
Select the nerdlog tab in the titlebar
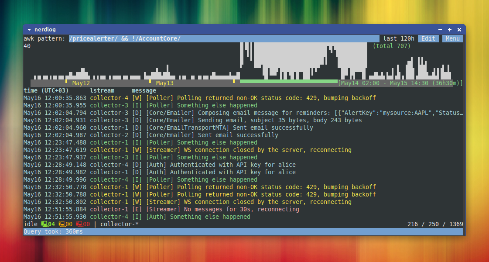[46, 29]
